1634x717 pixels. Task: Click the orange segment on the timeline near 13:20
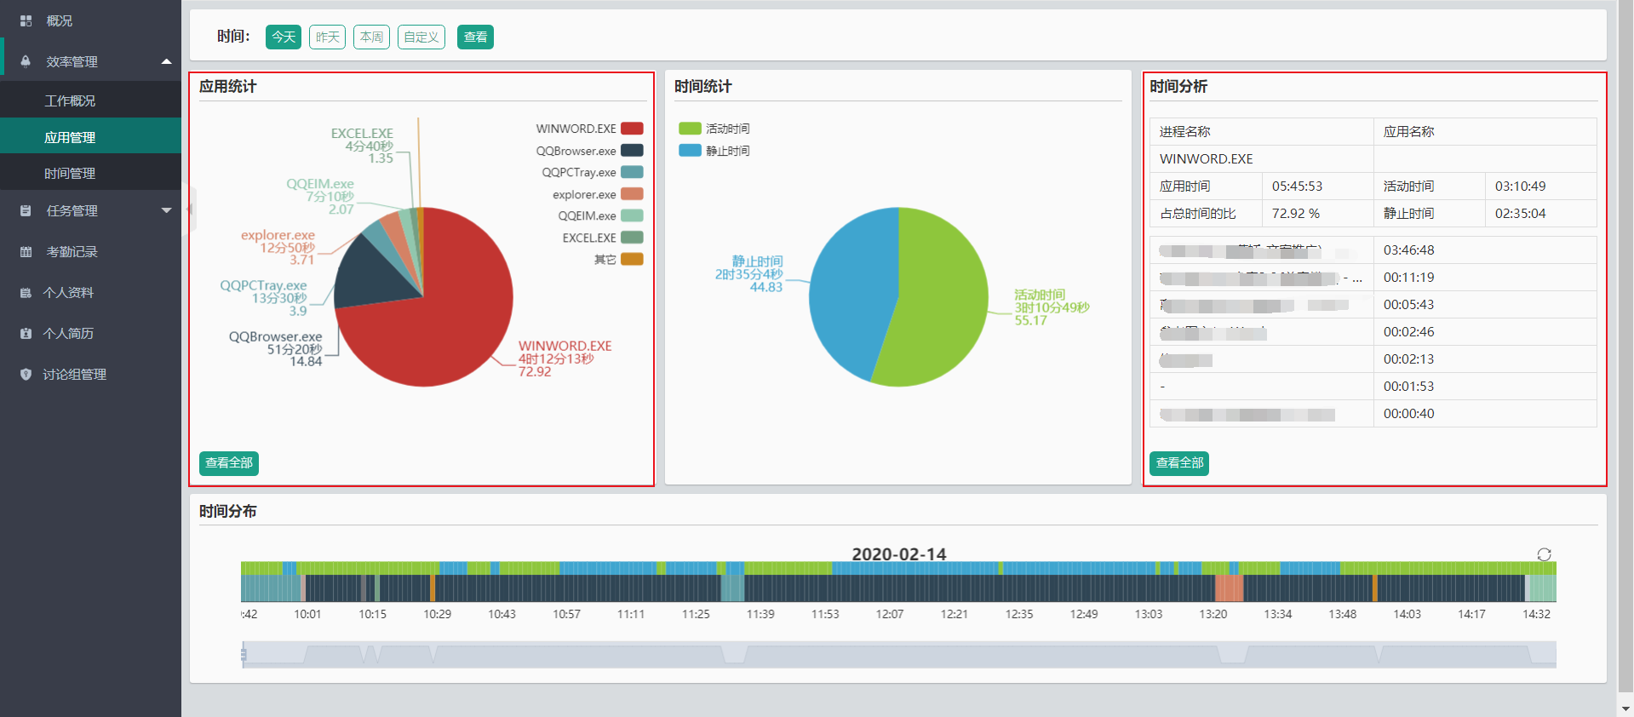click(x=1229, y=588)
